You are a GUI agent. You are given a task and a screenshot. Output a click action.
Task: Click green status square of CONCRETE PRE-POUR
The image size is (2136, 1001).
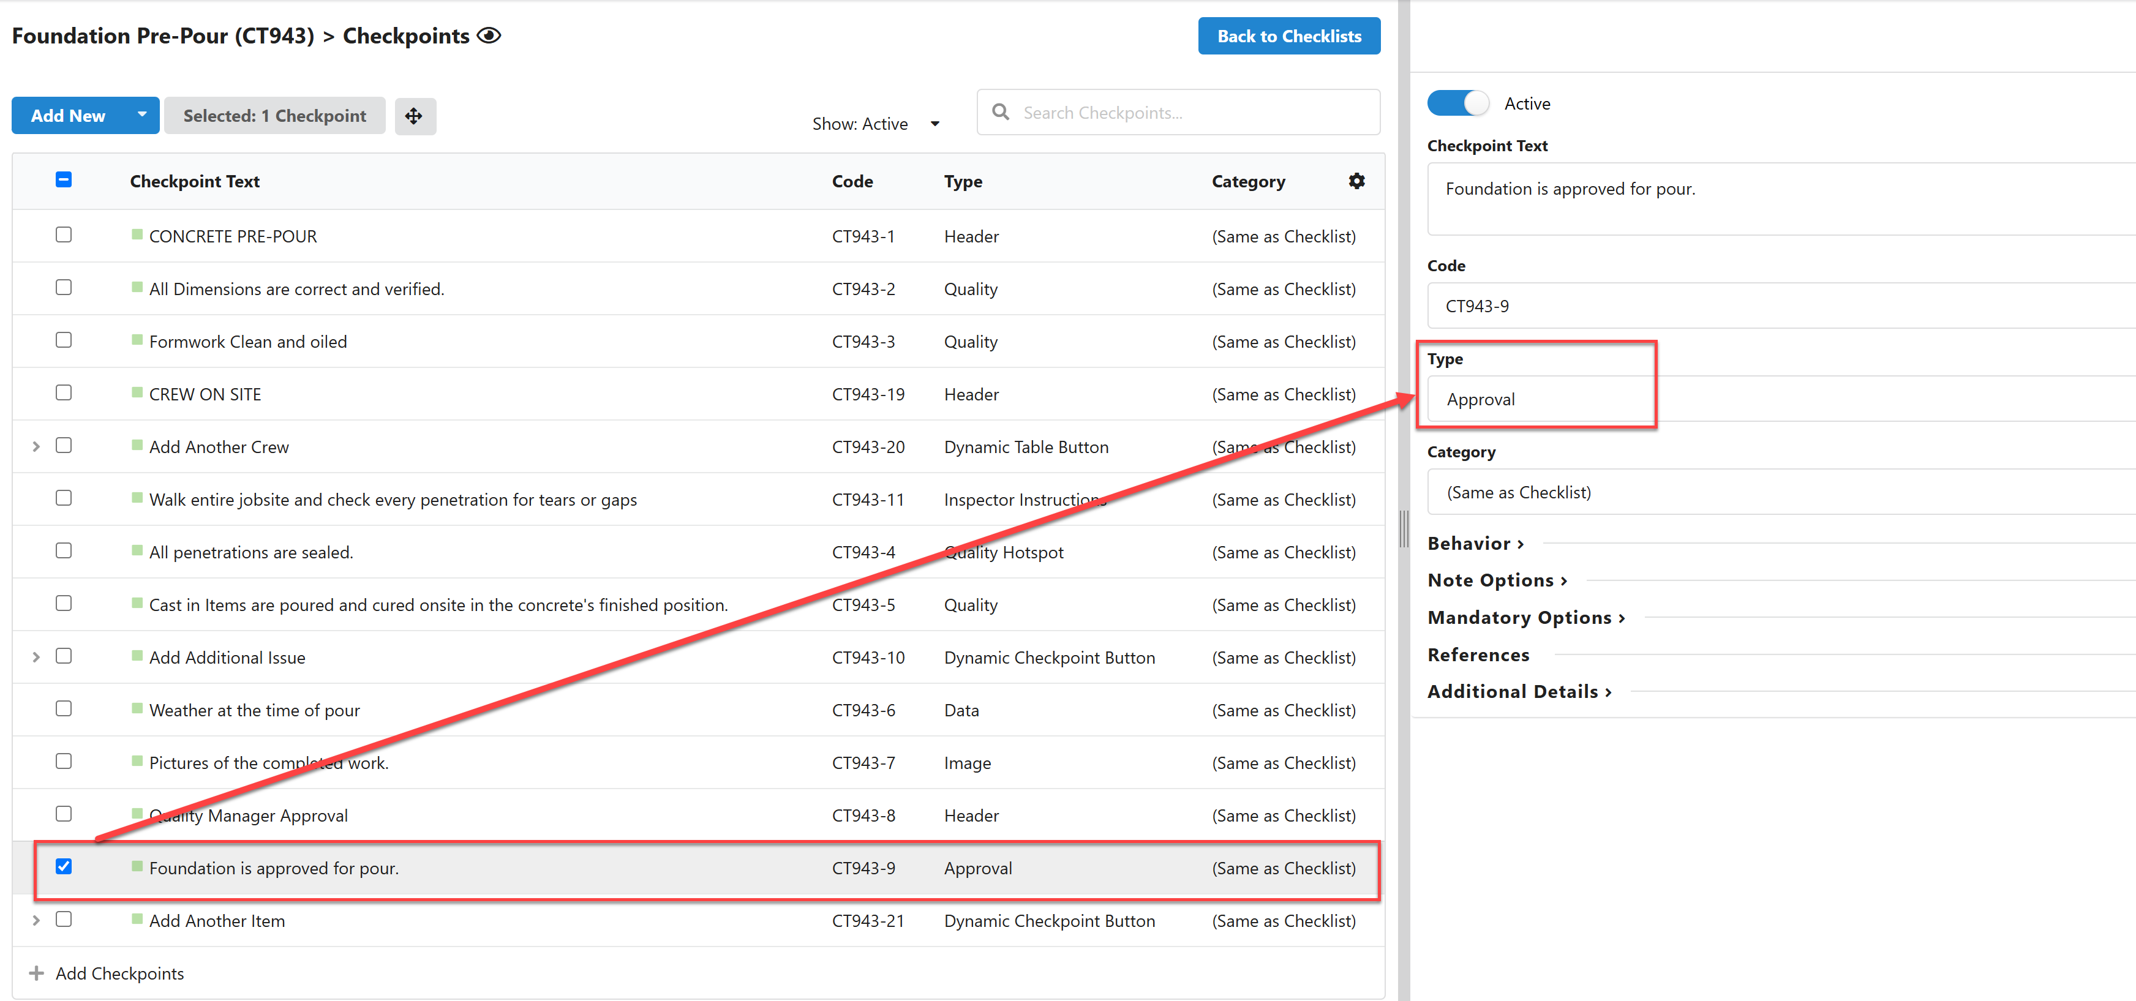point(138,234)
